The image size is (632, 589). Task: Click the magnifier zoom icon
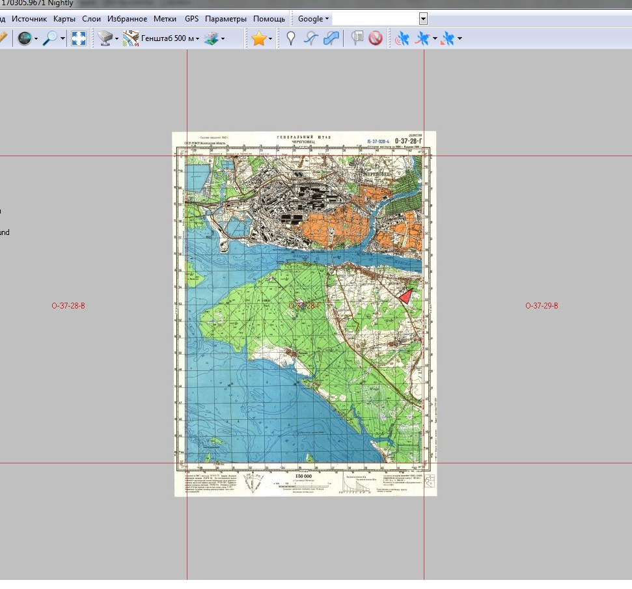point(50,39)
